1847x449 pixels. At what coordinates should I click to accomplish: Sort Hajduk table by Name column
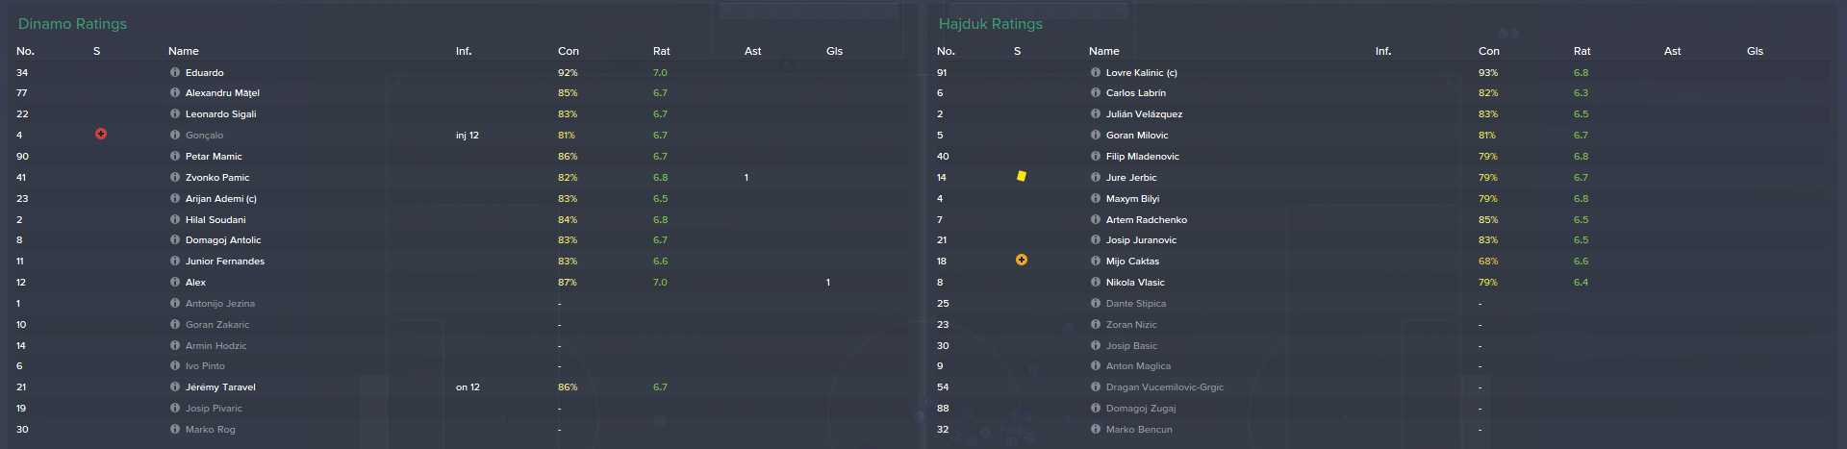[1104, 51]
